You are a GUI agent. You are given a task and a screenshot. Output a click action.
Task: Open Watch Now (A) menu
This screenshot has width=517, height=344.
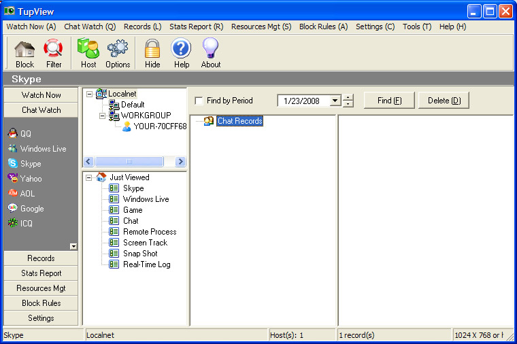click(31, 27)
